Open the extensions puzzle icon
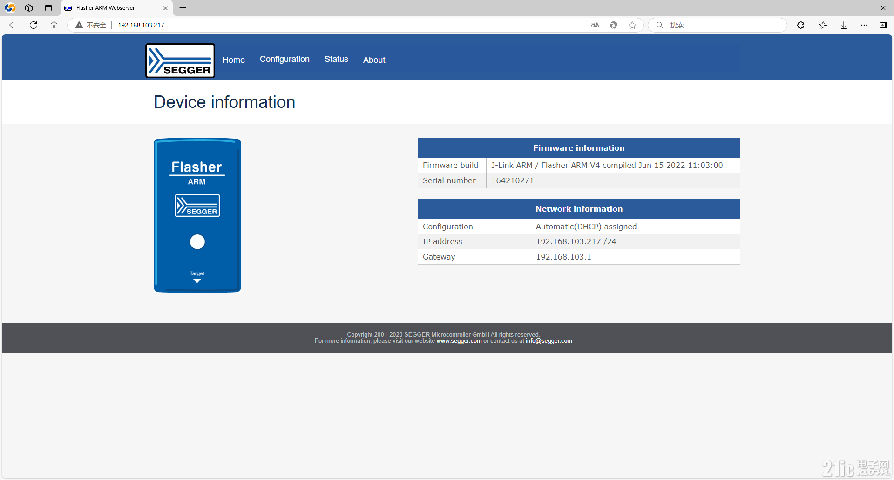 800,25
